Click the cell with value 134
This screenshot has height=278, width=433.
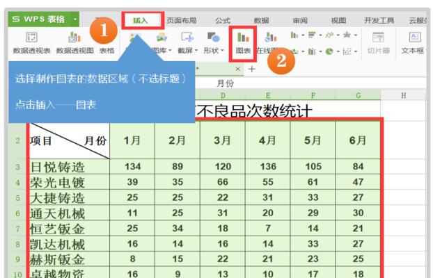point(132,167)
